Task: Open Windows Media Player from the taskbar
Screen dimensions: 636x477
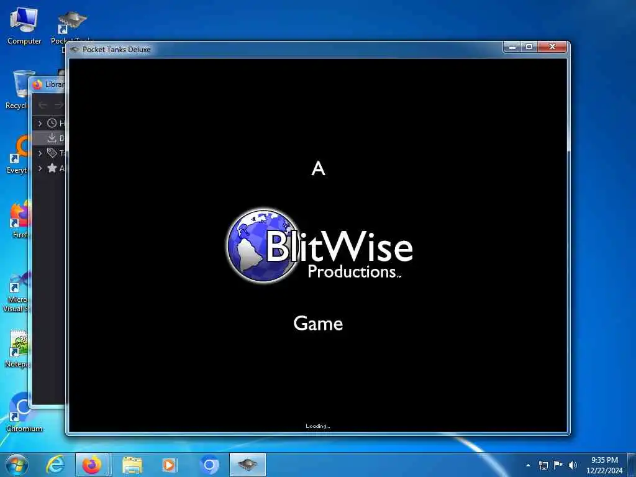Action: pos(169,465)
